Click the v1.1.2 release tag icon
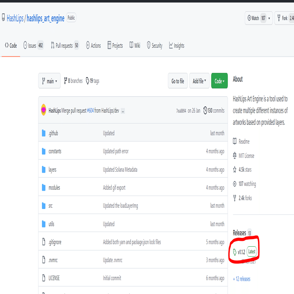294x294 pixels. (235, 252)
